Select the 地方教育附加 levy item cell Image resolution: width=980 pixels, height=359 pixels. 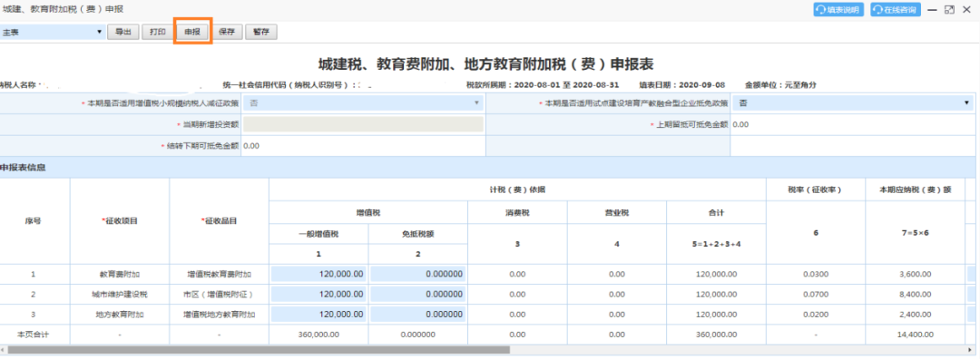[x=120, y=314]
